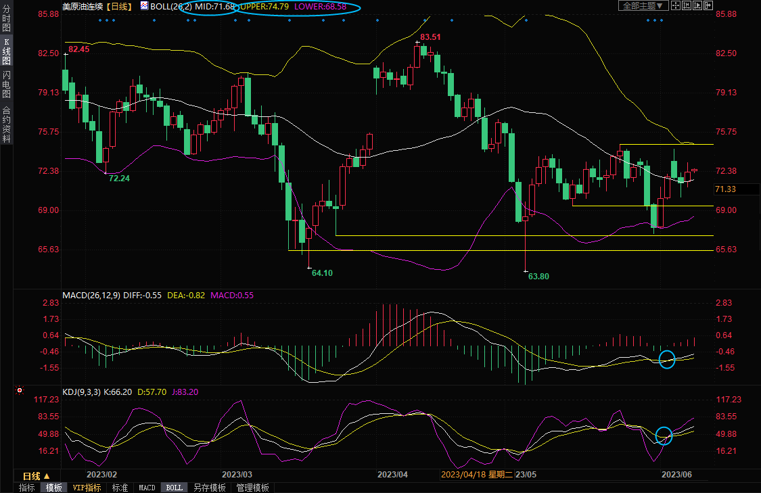The width and height of the screenshot is (761, 493).
Task: Click the small red icon beside KDJ
Action: 19,391
